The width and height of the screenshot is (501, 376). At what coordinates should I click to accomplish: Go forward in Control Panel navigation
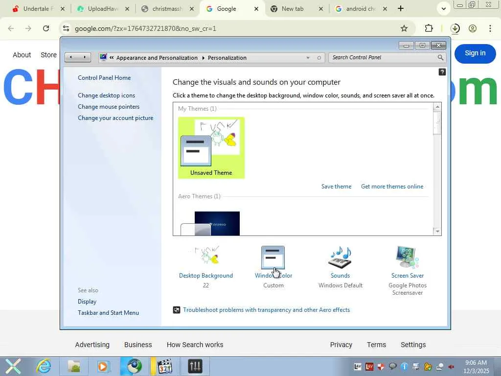84,57
